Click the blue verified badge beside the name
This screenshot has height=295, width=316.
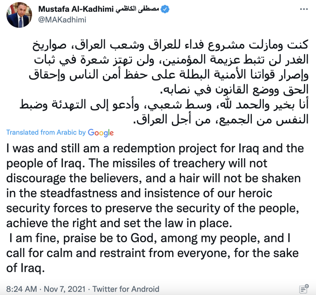tap(165, 9)
